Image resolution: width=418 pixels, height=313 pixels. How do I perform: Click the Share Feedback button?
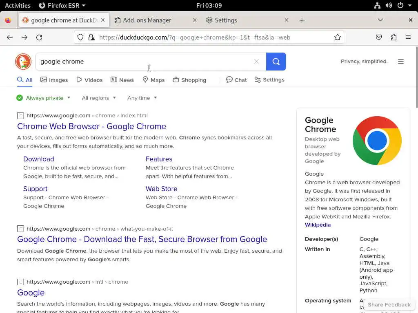(389, 304)
